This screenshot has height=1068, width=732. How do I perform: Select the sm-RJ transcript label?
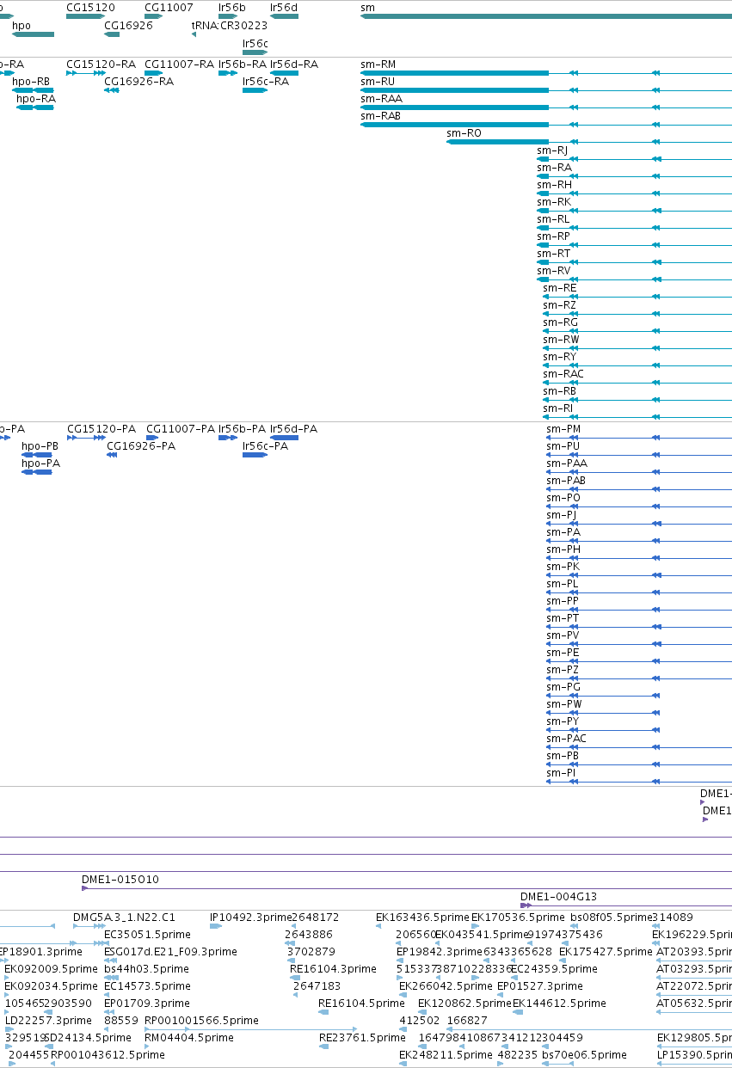click(x=552, y=150)
